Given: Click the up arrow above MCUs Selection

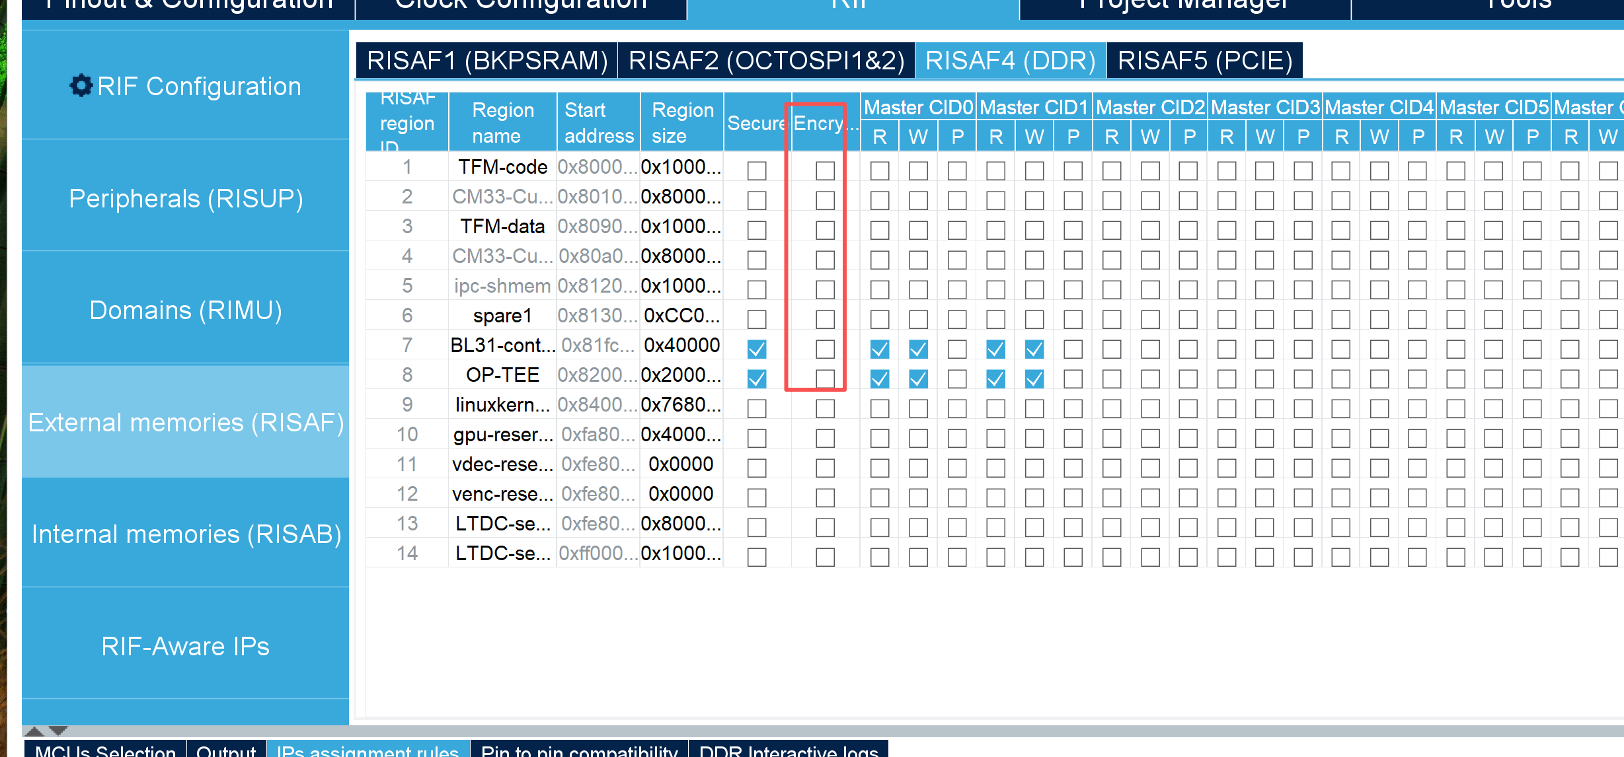Looking at the screenshot, I should (x=34, y=731).
